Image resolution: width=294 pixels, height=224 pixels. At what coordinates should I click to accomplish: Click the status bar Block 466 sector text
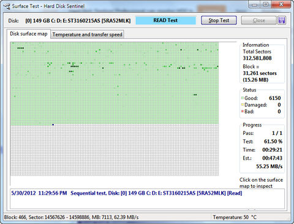click(71, 217)
